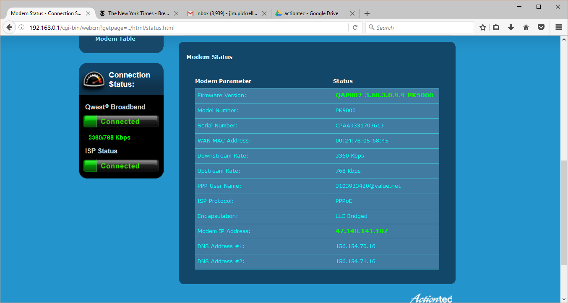Select serial number CPAA9331703613

[360, 126]
